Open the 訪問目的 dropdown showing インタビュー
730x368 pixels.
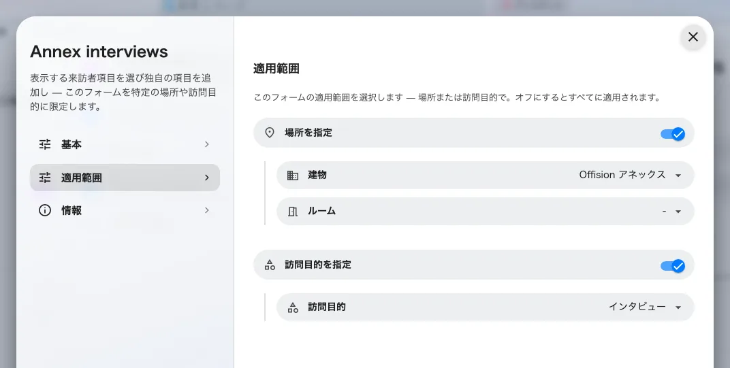coord(485,307)
